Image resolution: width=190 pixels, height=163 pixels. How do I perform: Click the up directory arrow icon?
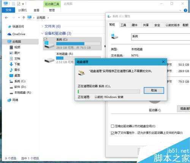[x=24, y=18]
